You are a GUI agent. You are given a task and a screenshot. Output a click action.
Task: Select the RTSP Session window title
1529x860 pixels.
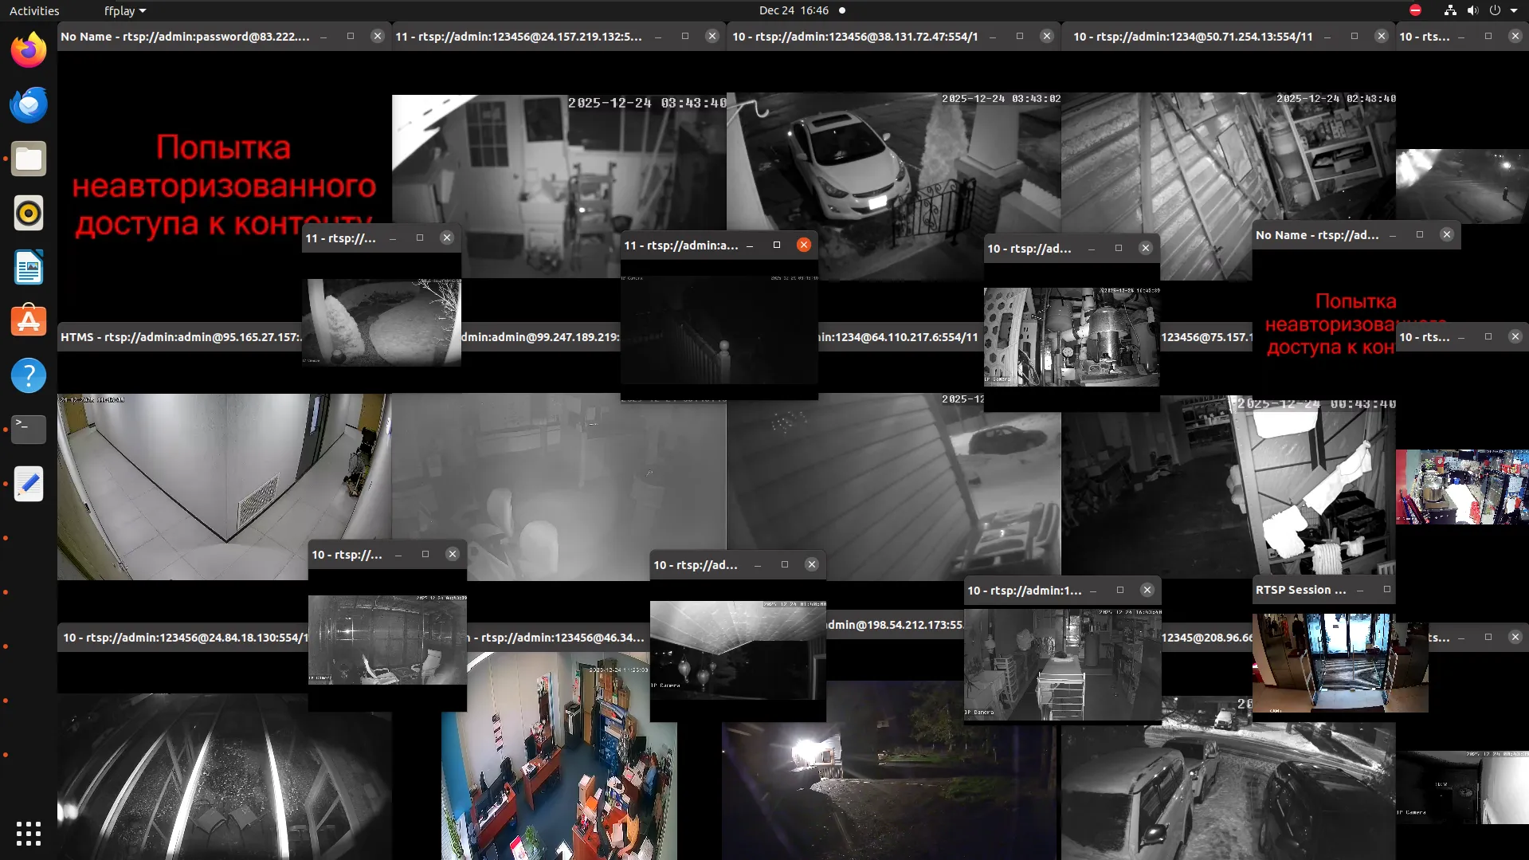tap(1300, 590)
